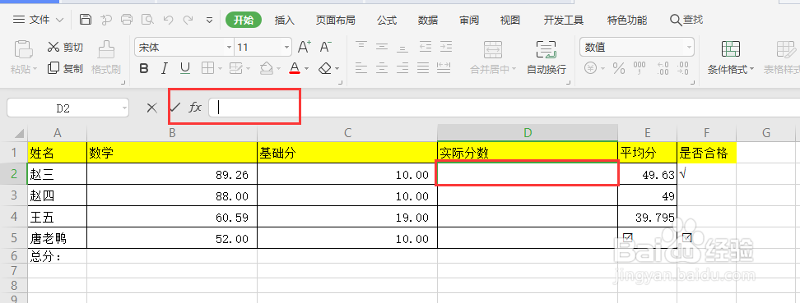Image resolution: width=800 pixels, height=303 pixels.
Task: Toggle Auto Wrap (自动换行)
Action: (547, 57)
